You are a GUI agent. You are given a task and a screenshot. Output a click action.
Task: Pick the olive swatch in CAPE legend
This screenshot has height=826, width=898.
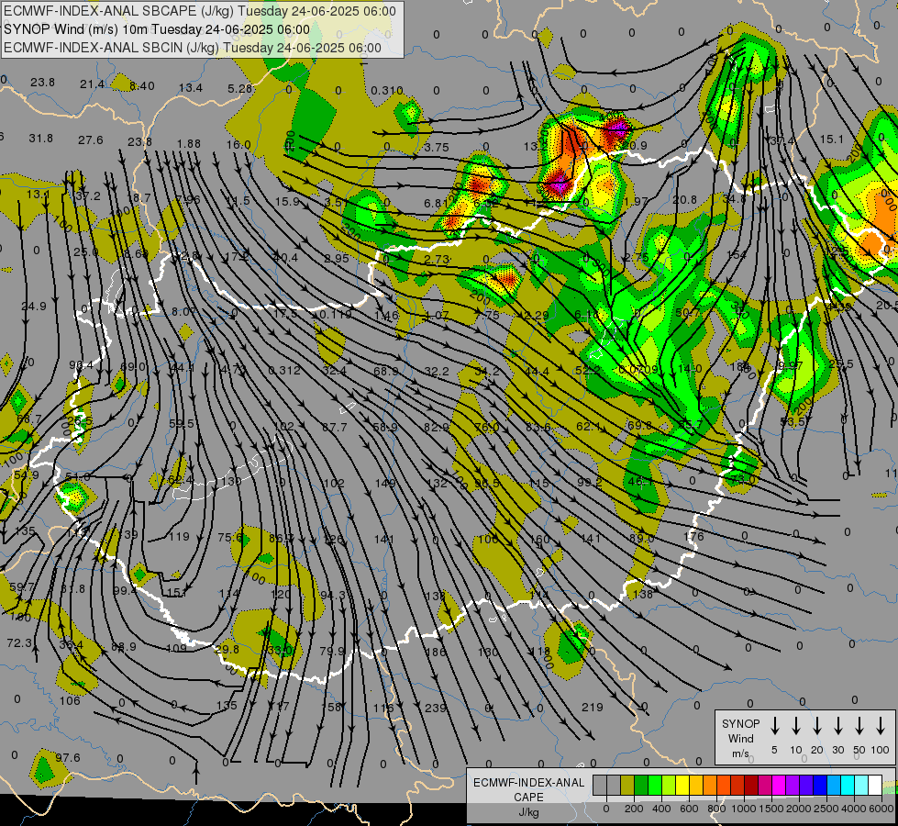(x=627, y=786)
